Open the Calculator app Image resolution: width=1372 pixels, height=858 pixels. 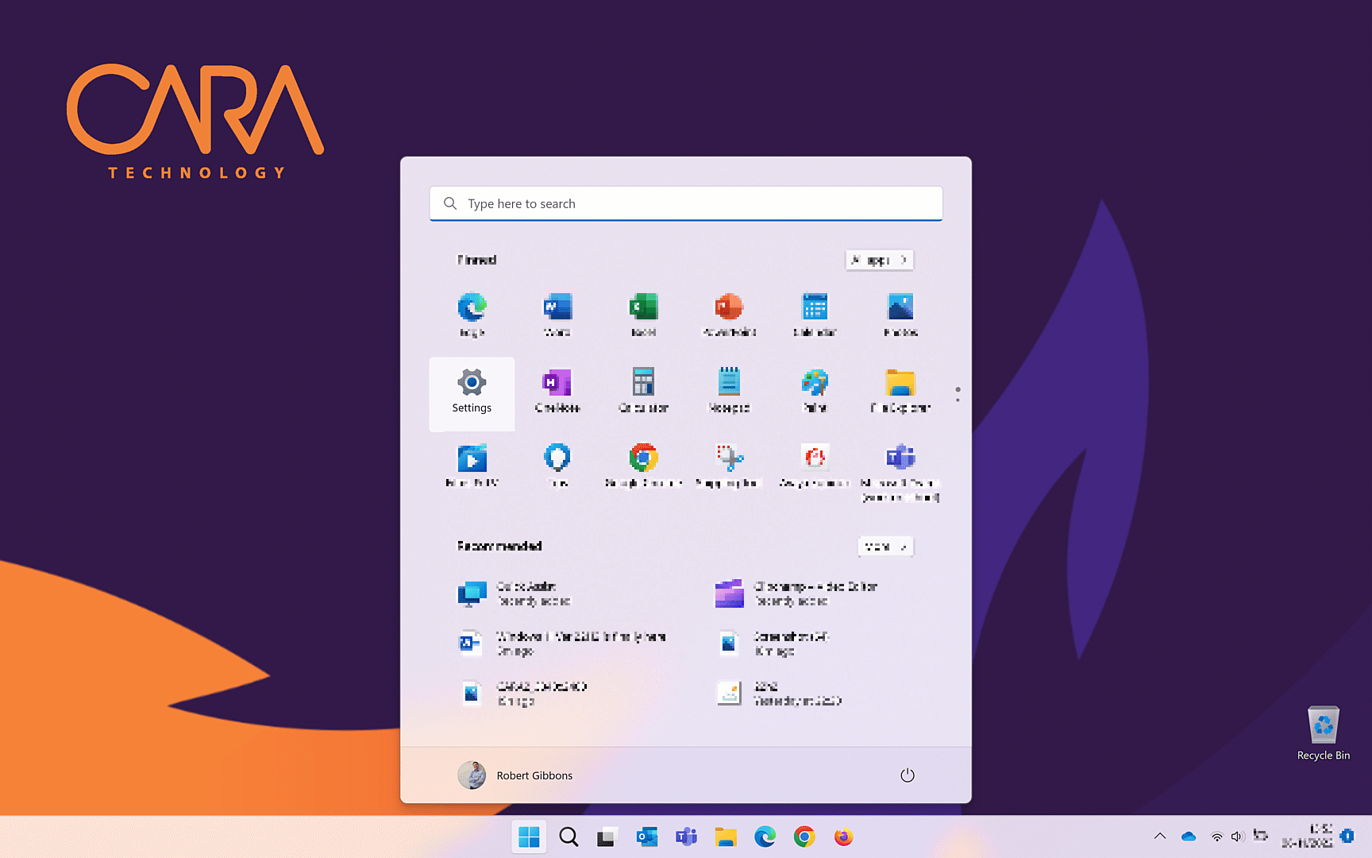point(643,390)
